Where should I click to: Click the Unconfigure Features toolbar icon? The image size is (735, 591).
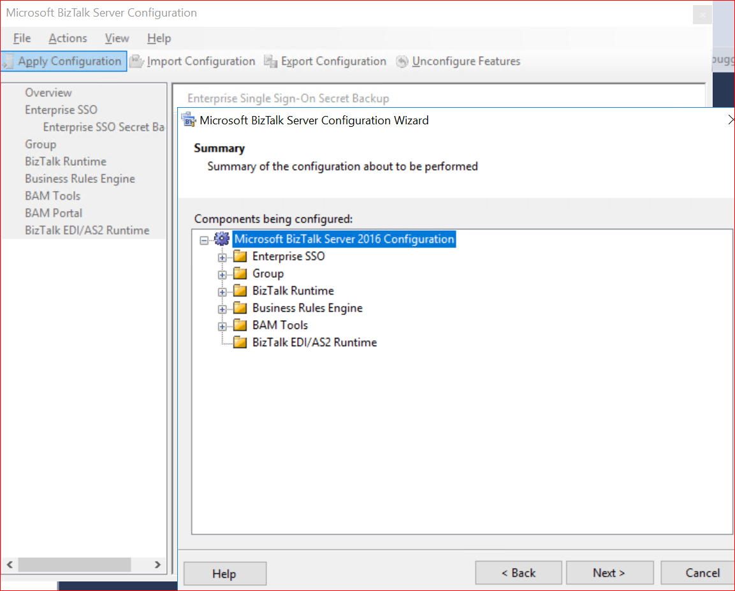point(402,61)
